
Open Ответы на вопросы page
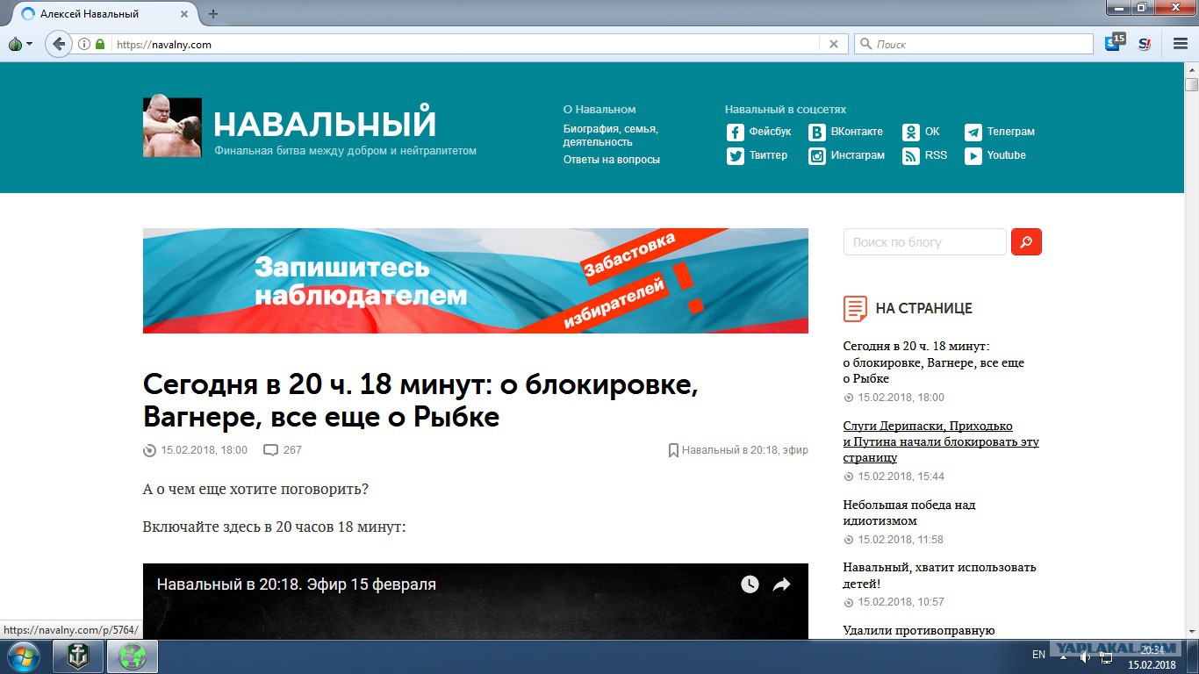[612, 160]
